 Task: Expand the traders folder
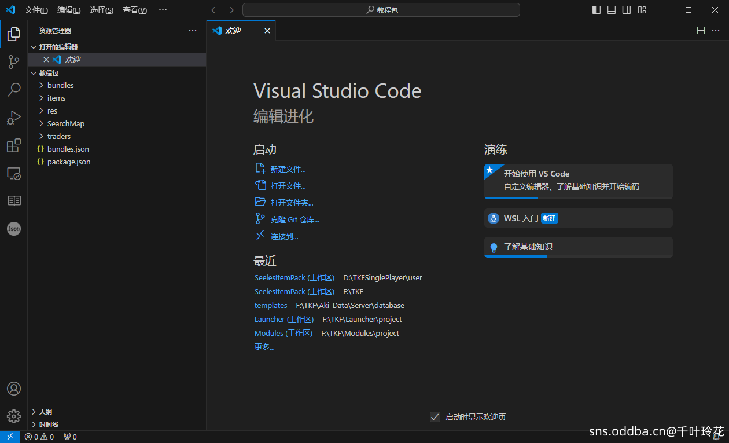(117, 136)
